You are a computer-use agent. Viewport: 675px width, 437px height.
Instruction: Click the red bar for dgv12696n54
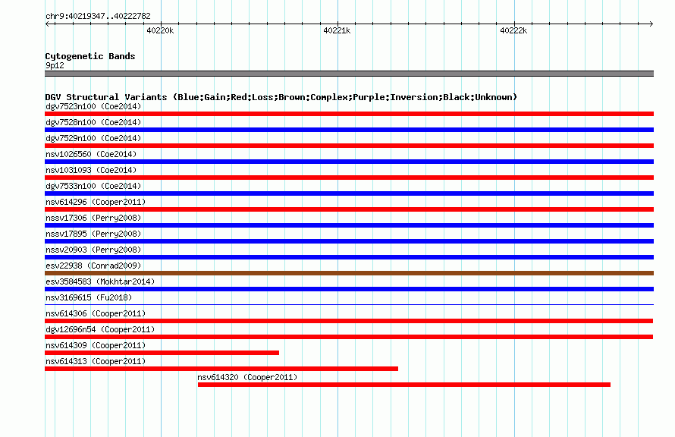(x=349, y=337)
